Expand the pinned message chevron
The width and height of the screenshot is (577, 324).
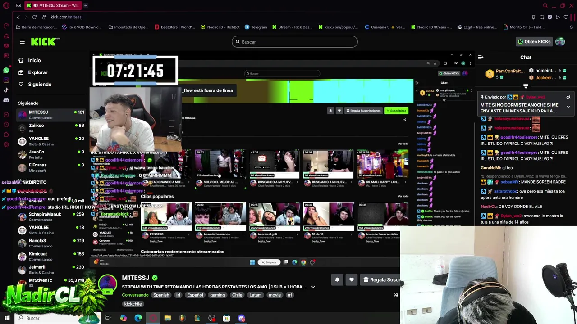tap(568, 107)
